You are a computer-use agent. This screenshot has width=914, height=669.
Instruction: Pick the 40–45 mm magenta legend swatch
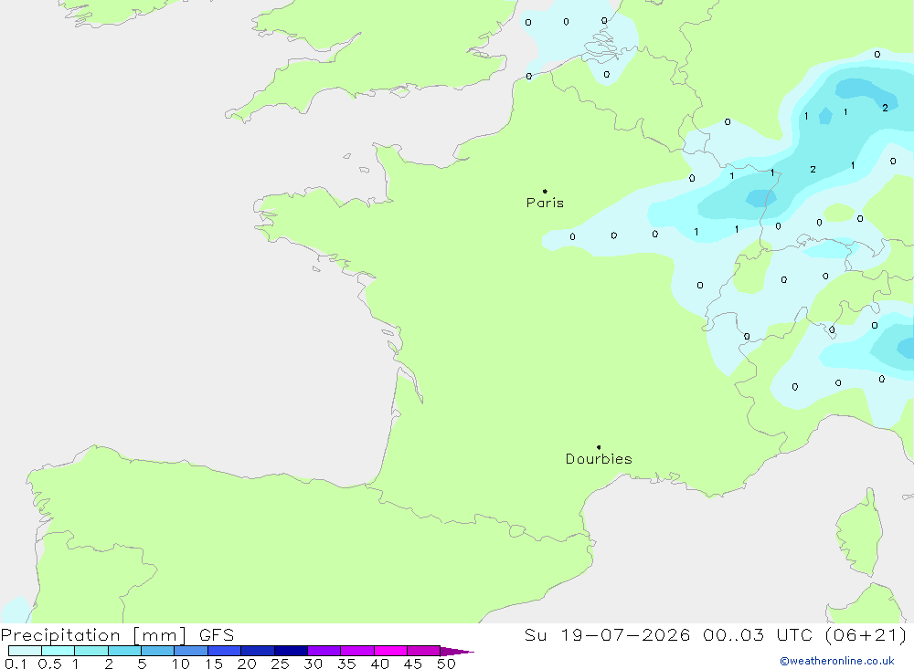tap(390, 651)
